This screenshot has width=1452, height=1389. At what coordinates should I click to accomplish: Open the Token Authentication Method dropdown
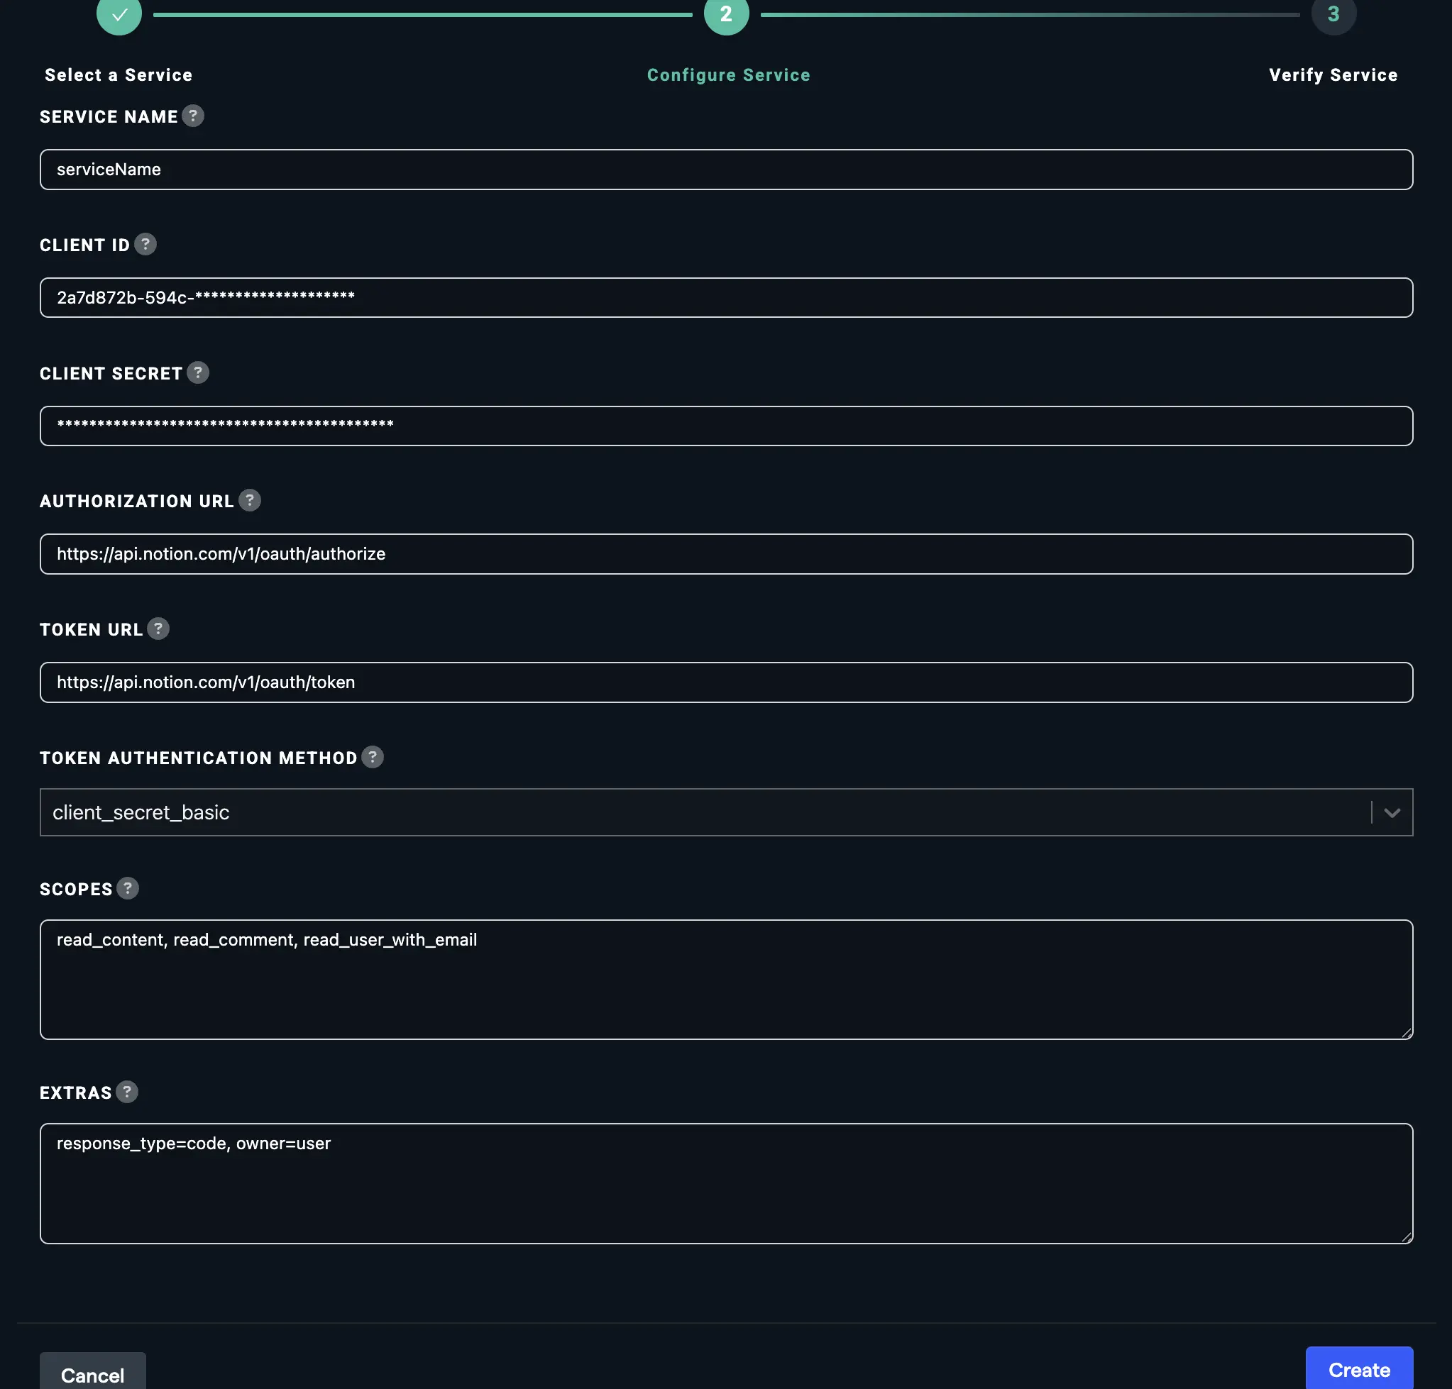click(x=1392, y=812)
